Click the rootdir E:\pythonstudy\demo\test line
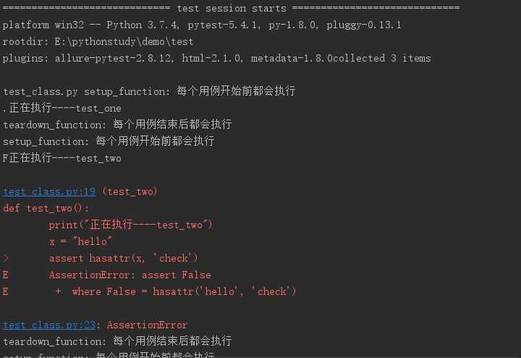The width and height of the screenshot is (521, 358). pos(98,41)
